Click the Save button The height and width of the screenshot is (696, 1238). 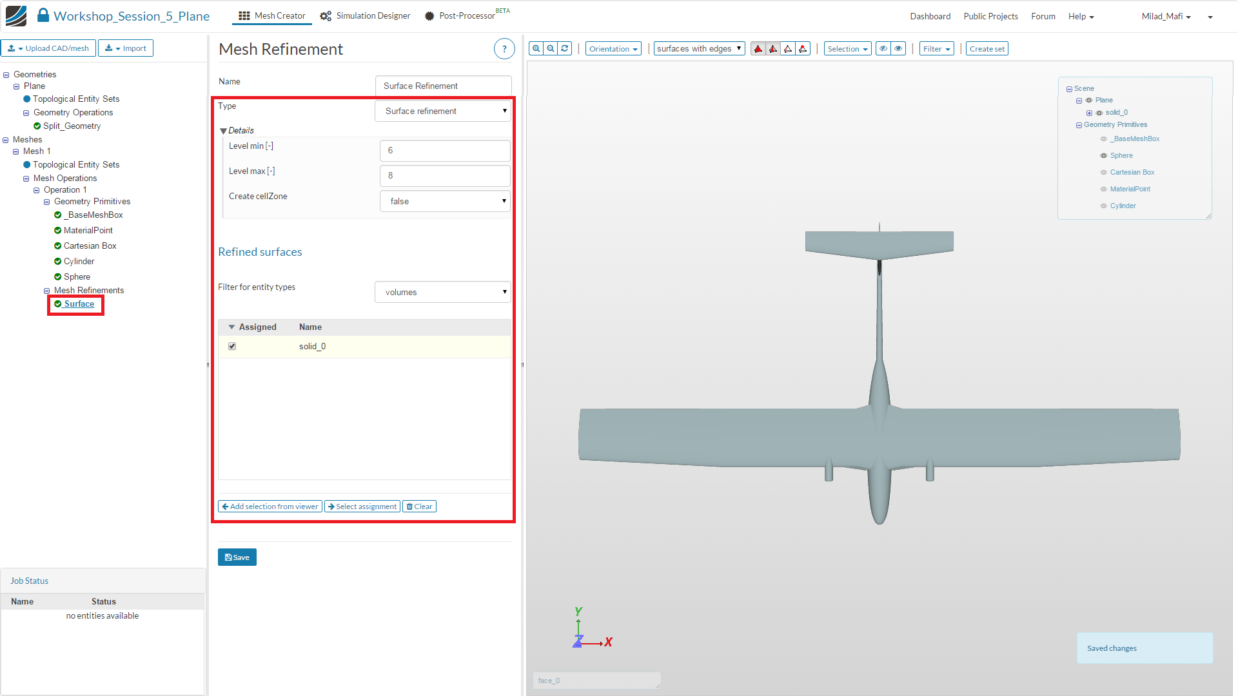237,557
